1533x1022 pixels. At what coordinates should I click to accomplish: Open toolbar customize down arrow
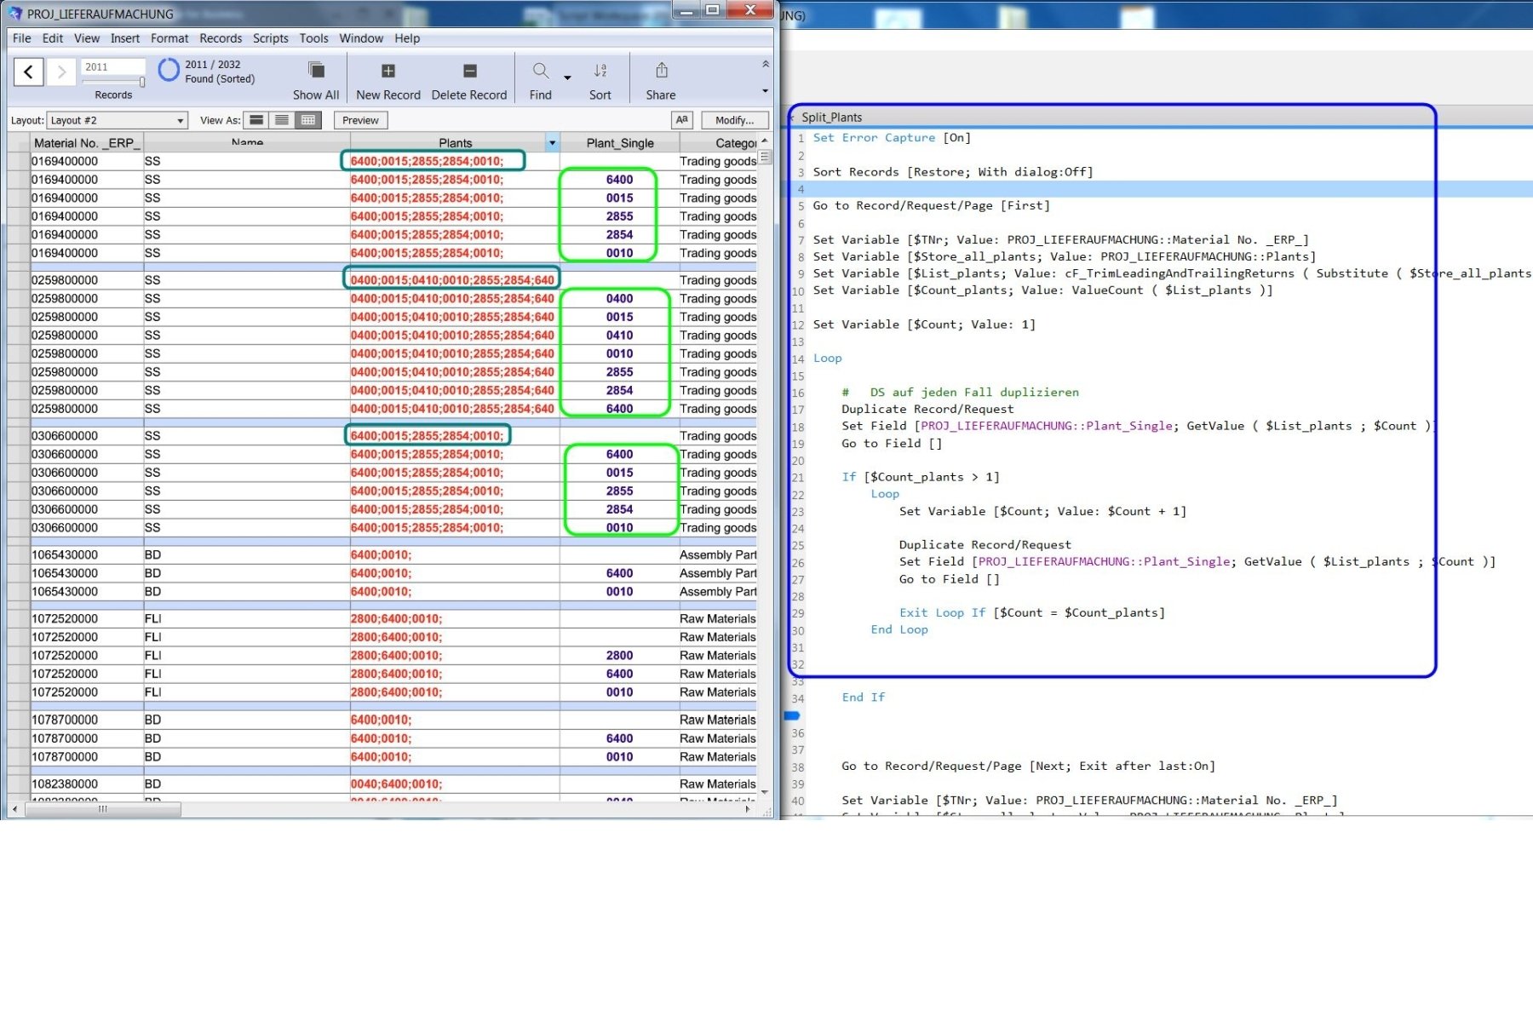click(765, 91)
